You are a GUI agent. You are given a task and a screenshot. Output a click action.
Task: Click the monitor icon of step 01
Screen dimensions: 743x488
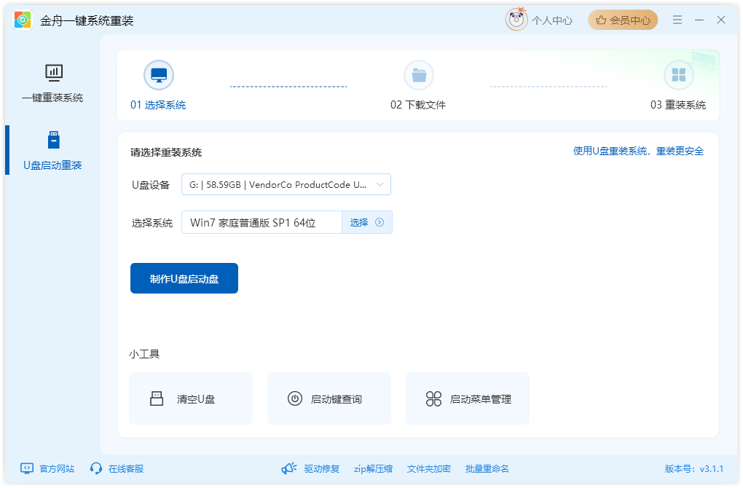[x=159, y=75]
